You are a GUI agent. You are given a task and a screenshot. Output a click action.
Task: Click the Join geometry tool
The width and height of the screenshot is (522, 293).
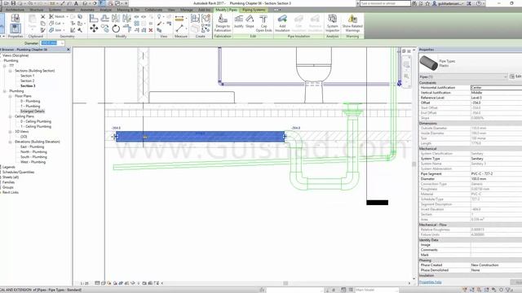pos(56,30)
